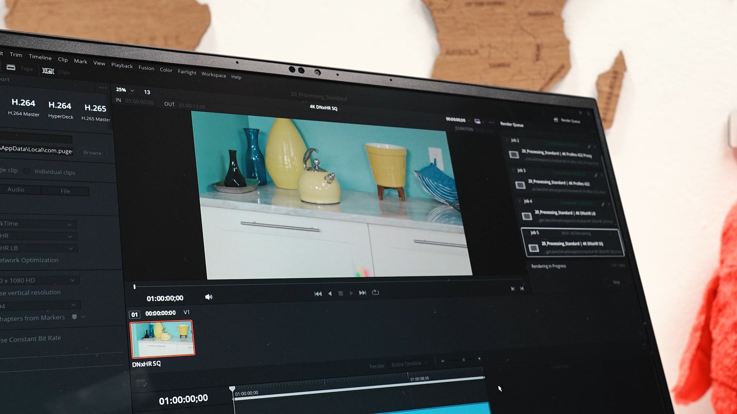The height and width of the screenshot is (414, 737).
Task: Click the Network Optimization option label
Action: (29, 260)
